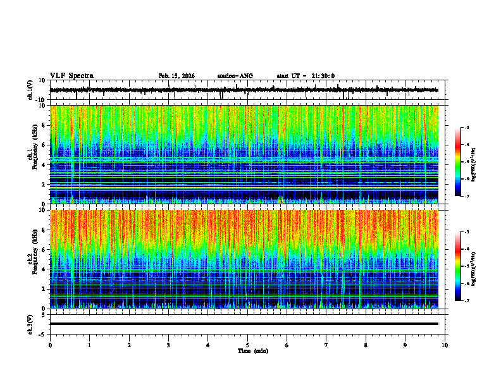The image size is (501, 387).
Task: Click the "4" tick on ch.1 frequency axis
Action: pyautogui.click(x=44, y=165)
